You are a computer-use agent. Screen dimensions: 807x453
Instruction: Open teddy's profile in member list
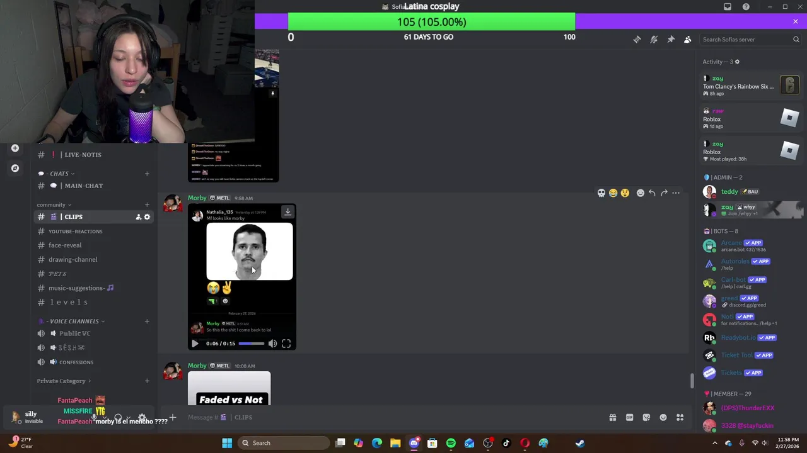click(752, 192)
